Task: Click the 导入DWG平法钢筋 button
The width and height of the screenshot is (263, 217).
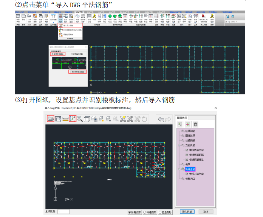Action: [x=78, y=72]
